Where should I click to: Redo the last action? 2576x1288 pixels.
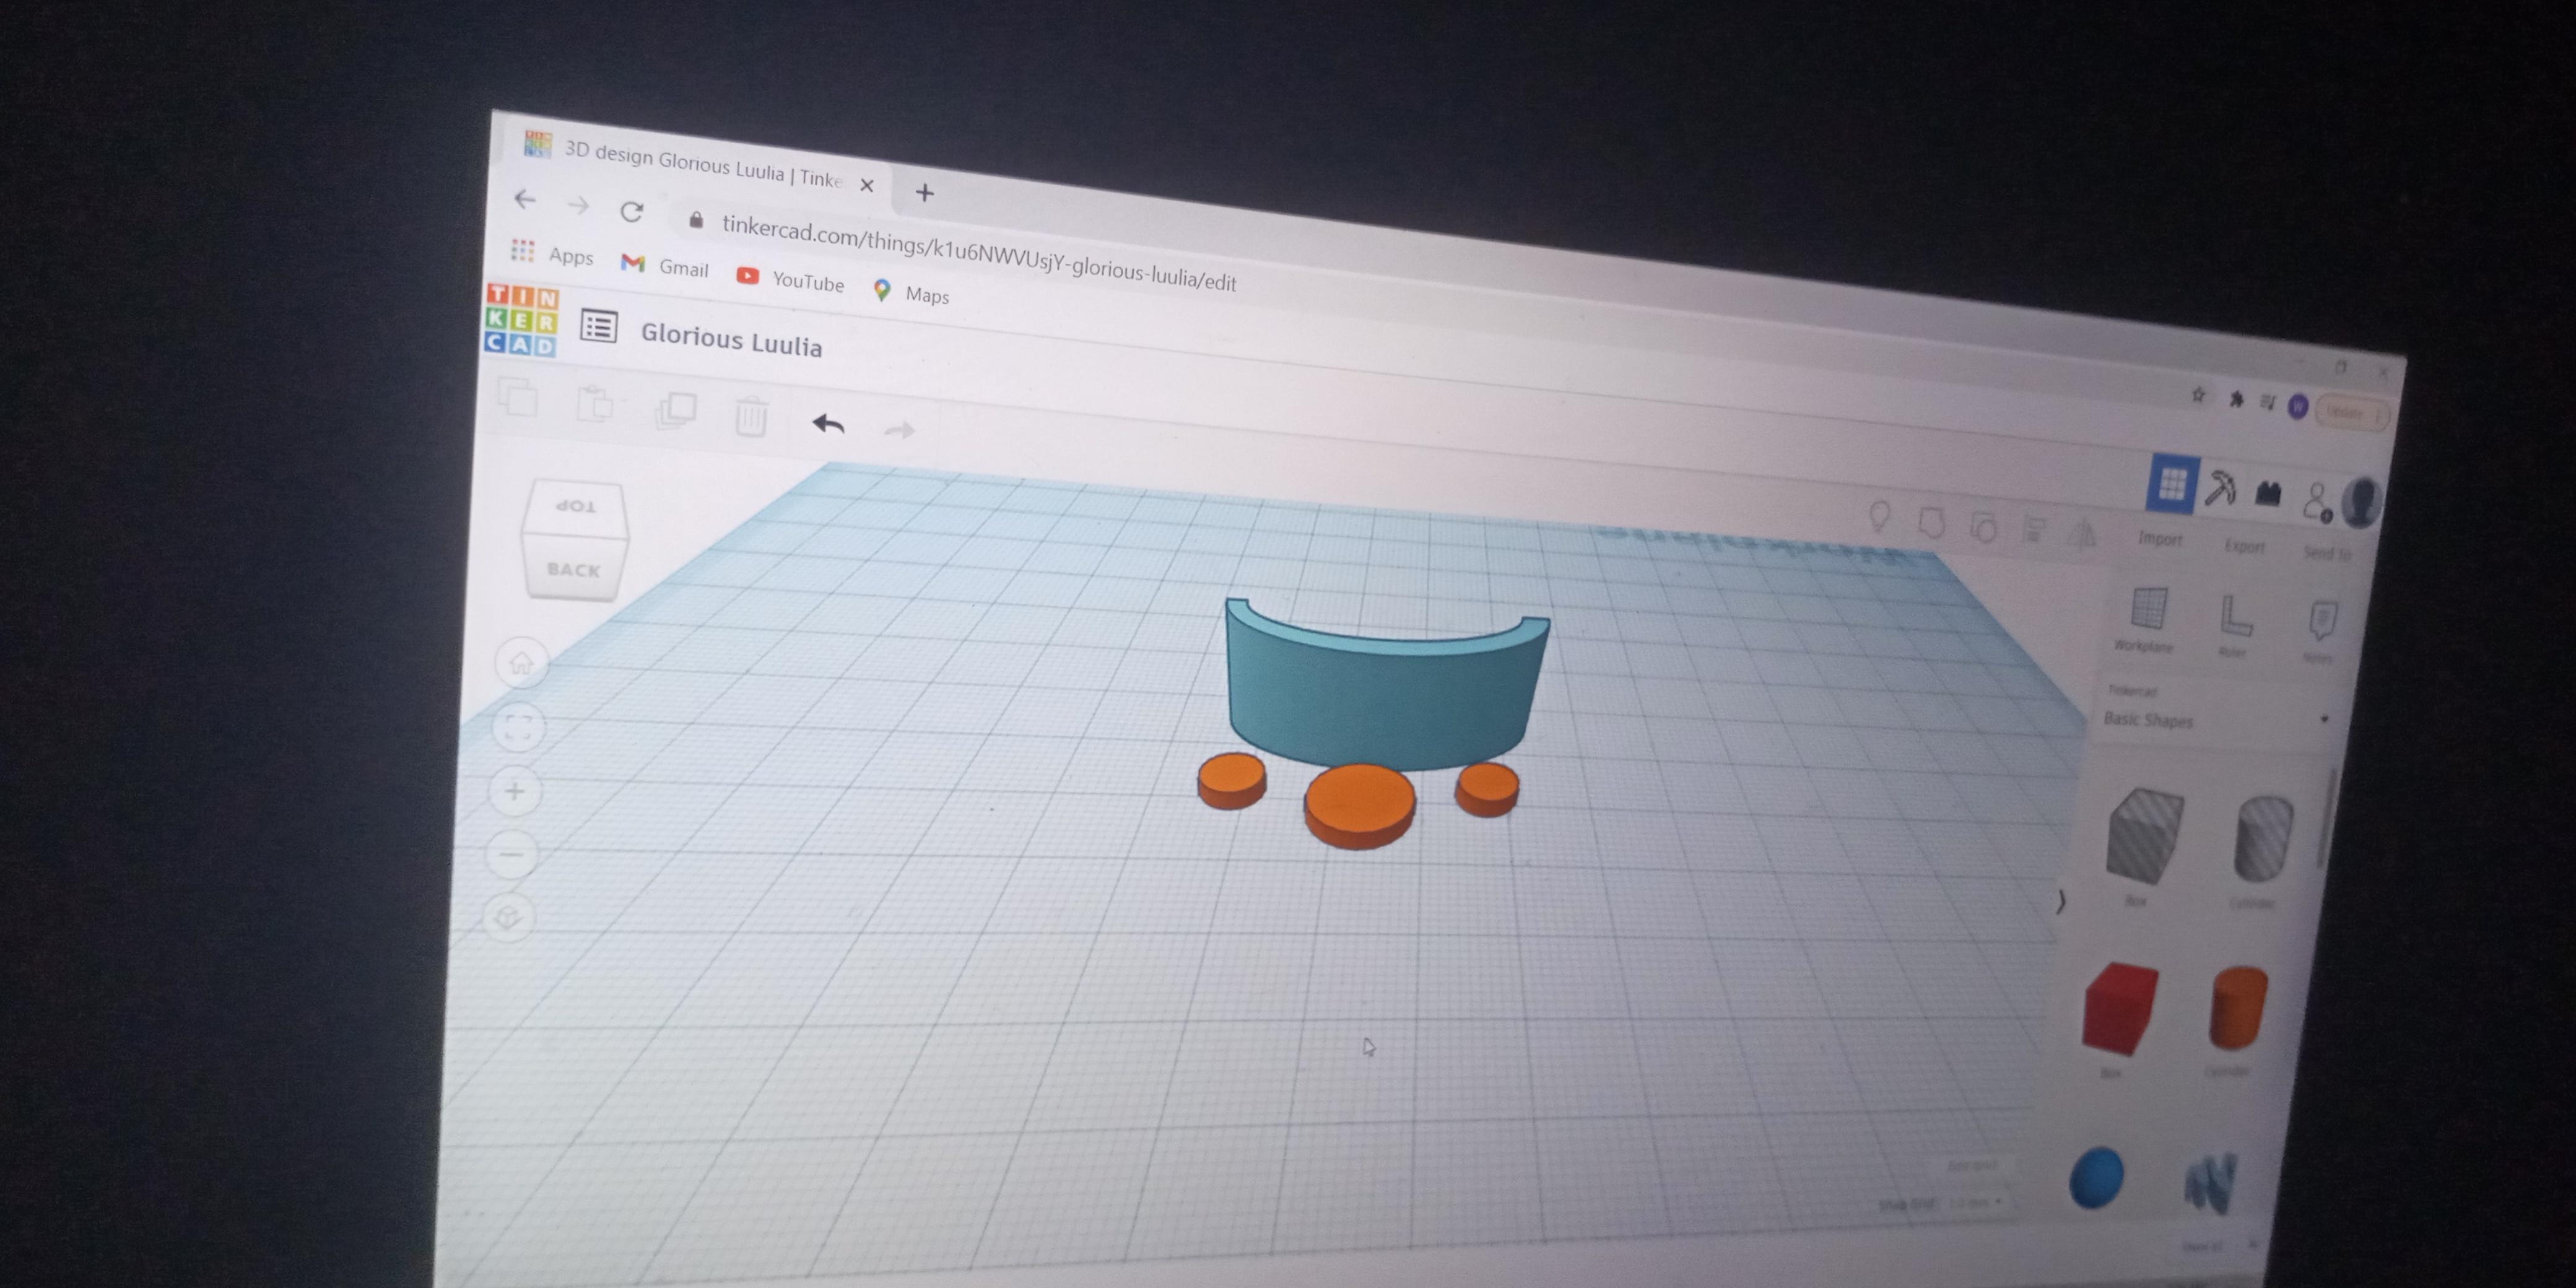899,430
